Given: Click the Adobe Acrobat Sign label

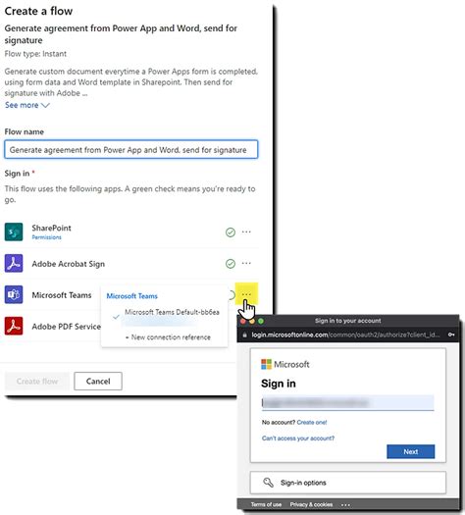Looking at the screenshot, I should tap(69, 264).
